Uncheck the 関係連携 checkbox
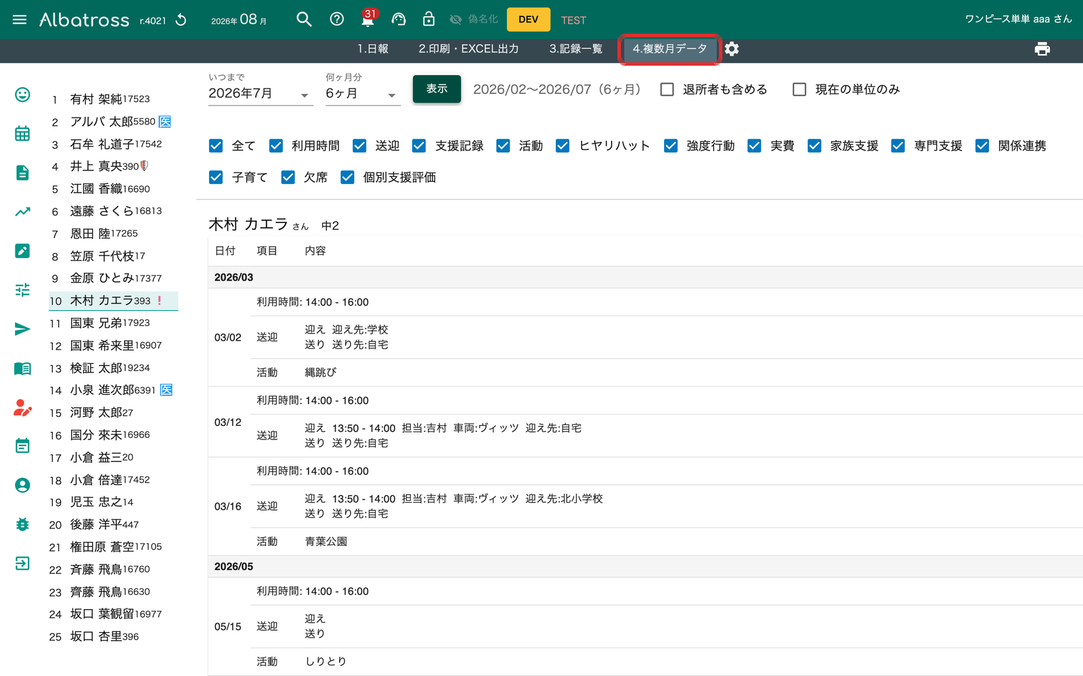Image resolution: width=1083 pixels, height=676 pixels. (x=982, y=146)
